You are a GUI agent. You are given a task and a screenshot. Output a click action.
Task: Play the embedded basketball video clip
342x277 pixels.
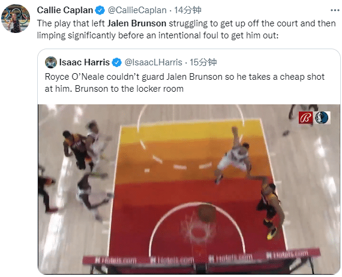click(x=189, y=189)
